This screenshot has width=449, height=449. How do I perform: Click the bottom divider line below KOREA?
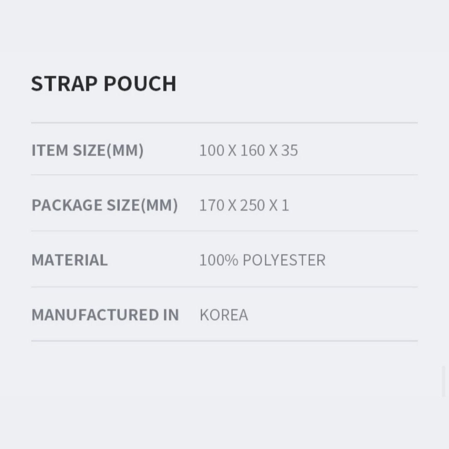(x=224, y=341)
